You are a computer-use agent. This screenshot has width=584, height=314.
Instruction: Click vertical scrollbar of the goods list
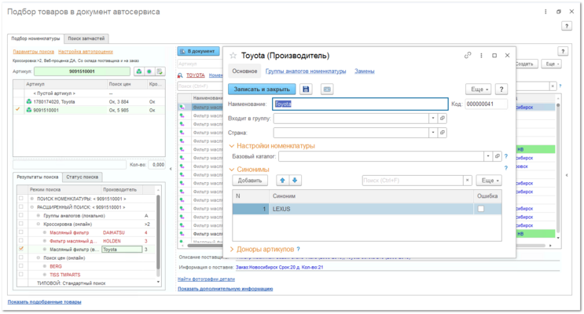click(x=558, y=167)
